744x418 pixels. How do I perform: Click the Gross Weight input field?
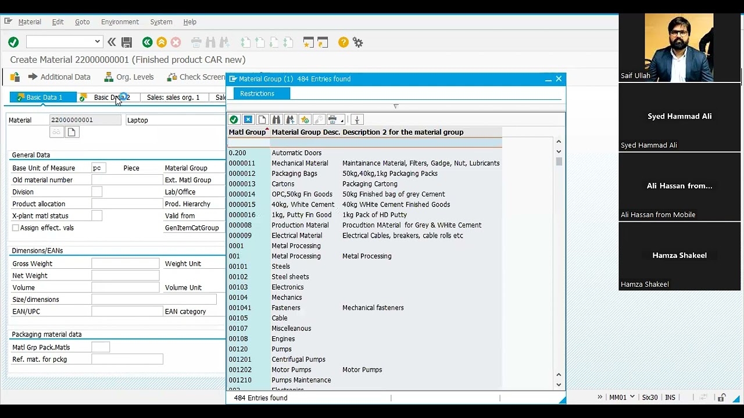[125, 264]
